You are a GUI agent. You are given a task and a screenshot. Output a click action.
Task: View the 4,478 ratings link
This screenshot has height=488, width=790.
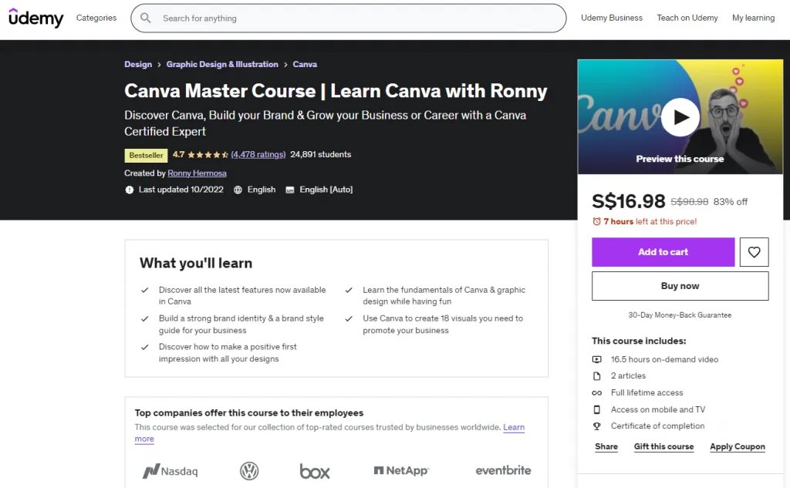coord(258,155)
